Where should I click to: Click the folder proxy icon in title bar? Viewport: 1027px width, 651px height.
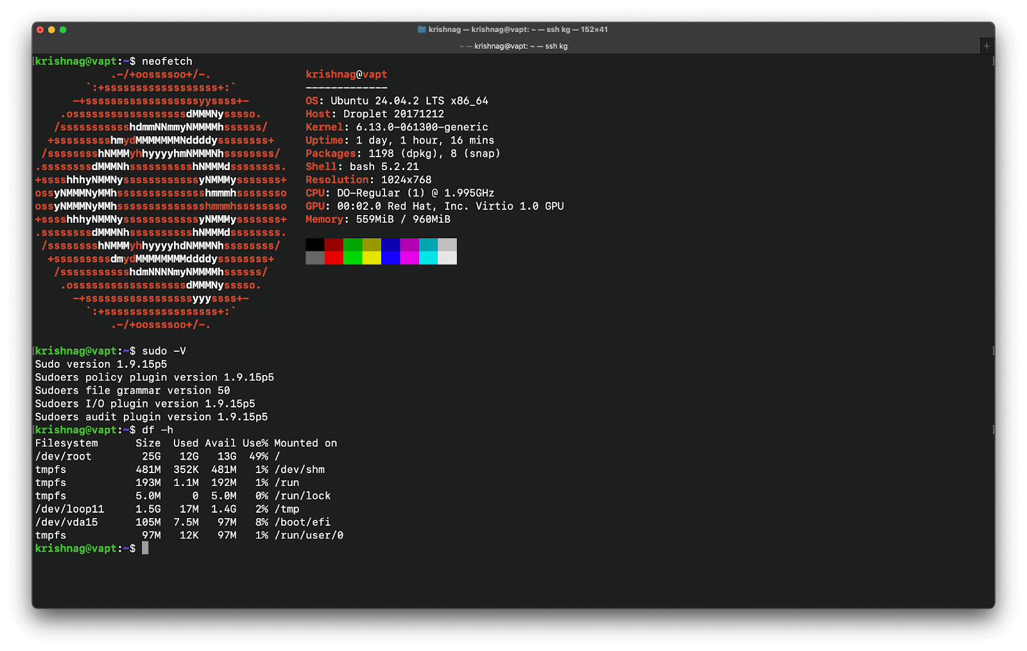422,30
